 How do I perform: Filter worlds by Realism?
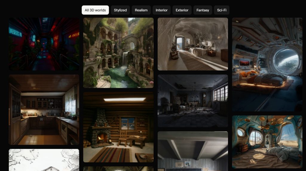pos(141,10)
